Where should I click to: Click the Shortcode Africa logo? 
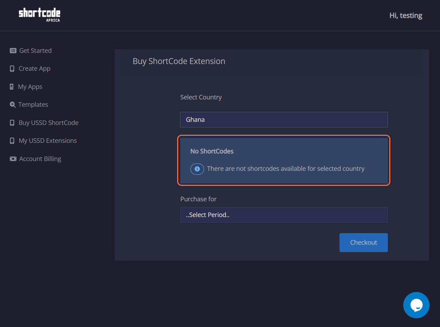(x=40, y=15)
